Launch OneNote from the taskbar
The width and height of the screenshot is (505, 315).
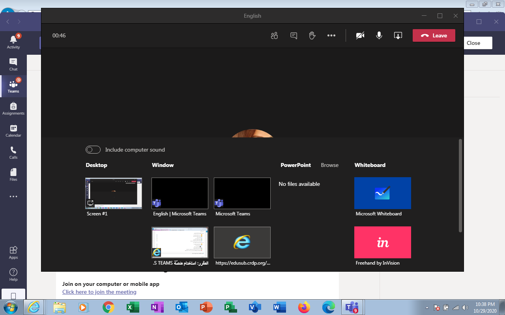point(157,307)
